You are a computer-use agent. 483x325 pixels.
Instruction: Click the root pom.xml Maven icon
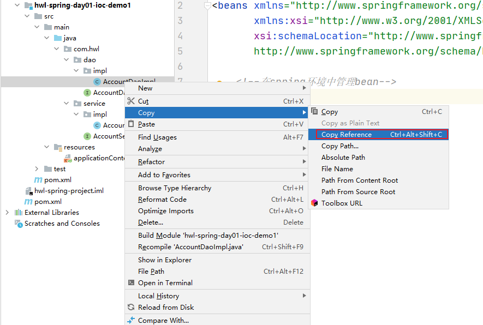(28, 202)
